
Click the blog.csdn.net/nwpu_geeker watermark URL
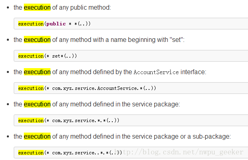[179, 152]
